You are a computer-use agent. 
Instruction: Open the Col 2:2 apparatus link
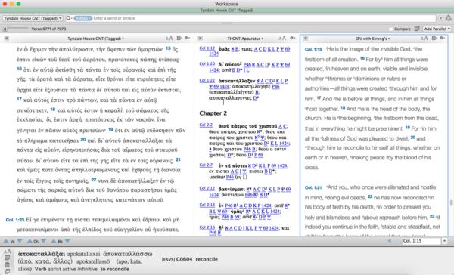(206, 125)
